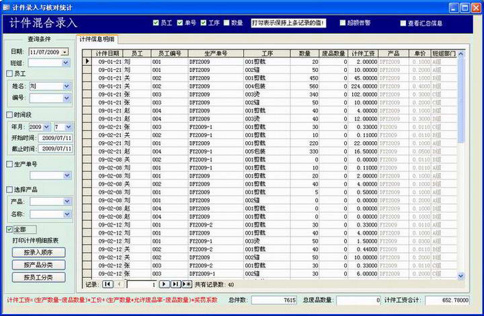This screenshot has height=316, width=484.
Task: Uncheck the 全部 checkbox
Action: (9, 229)
